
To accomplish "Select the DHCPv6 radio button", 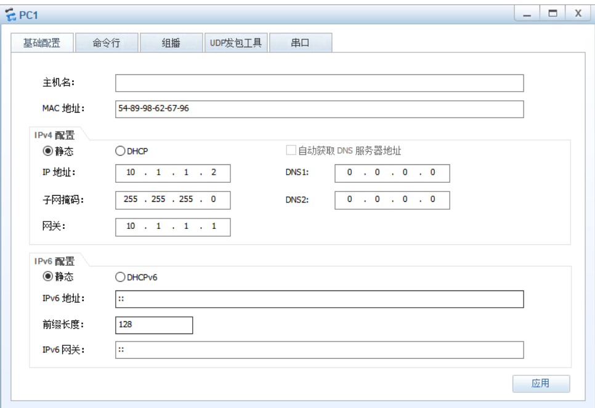I will pyautogui.click(x=120, y=277).
